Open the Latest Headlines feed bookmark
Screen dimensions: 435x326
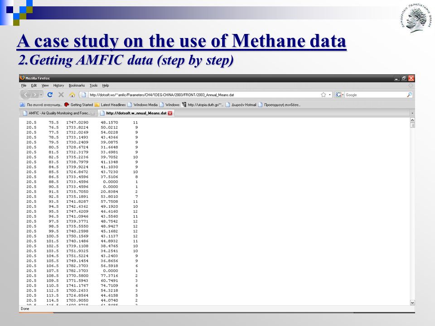click(x=110, y=105)
